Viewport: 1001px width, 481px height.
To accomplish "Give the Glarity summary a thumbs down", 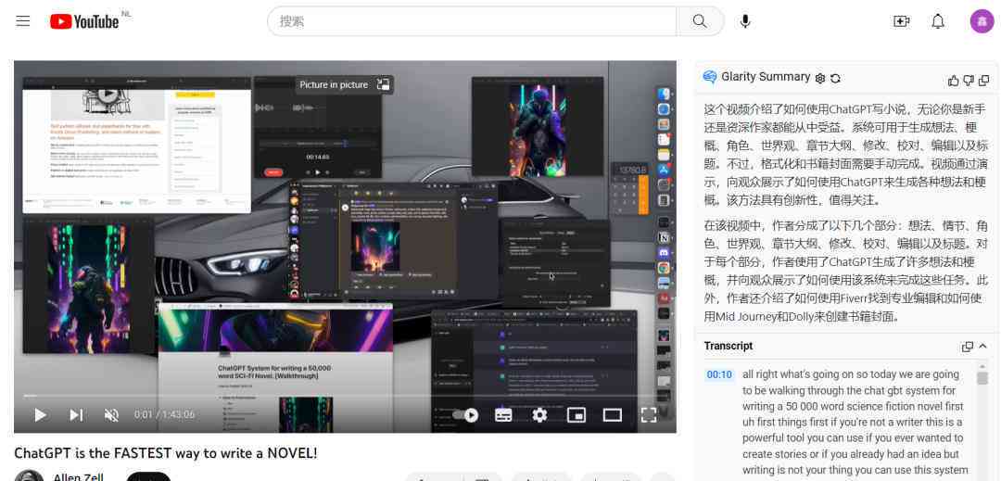I will (969, 81).
